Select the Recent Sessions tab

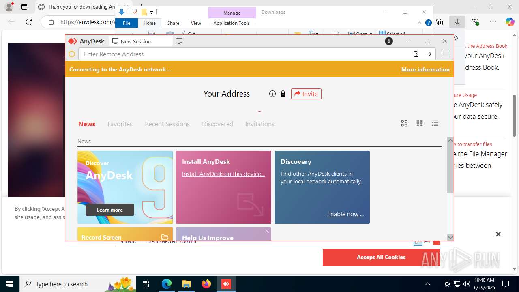pyautogui.click(x=167, y=124)
